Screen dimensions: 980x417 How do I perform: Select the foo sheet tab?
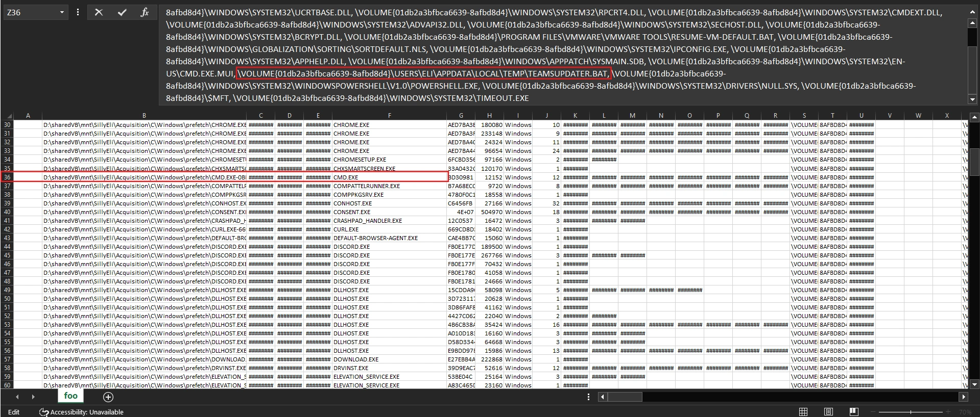click(70, 396)
